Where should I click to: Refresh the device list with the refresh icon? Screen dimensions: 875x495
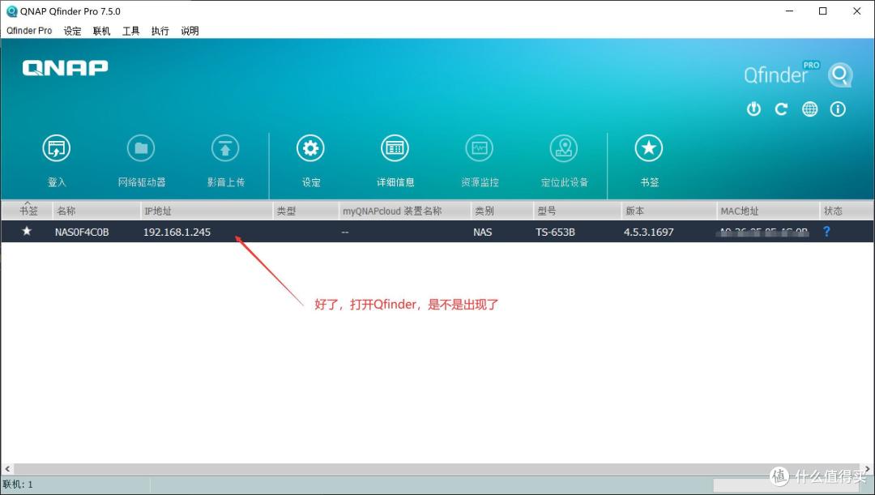pos(781,109)
